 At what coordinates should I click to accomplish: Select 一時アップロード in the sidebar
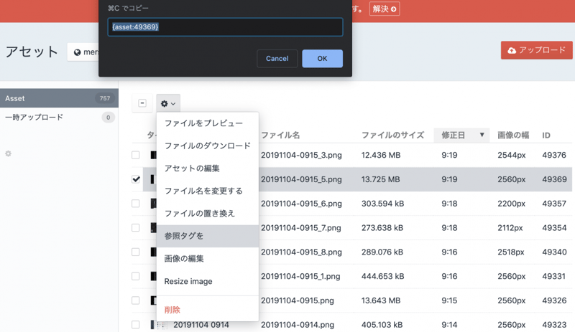pyautogui.click(x=34, y=117)
